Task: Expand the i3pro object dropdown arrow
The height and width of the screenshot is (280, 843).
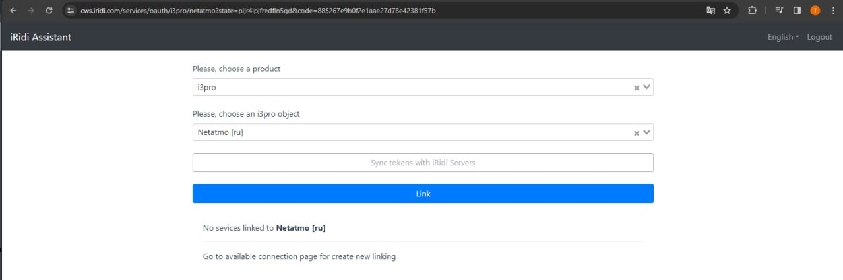Action: pyautogui.click(x=646, y=132)
